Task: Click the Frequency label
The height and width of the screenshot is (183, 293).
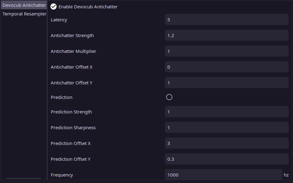Action: 62,175
